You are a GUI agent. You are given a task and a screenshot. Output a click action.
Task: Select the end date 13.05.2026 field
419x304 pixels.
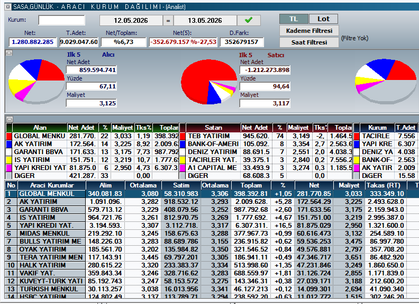205,21
